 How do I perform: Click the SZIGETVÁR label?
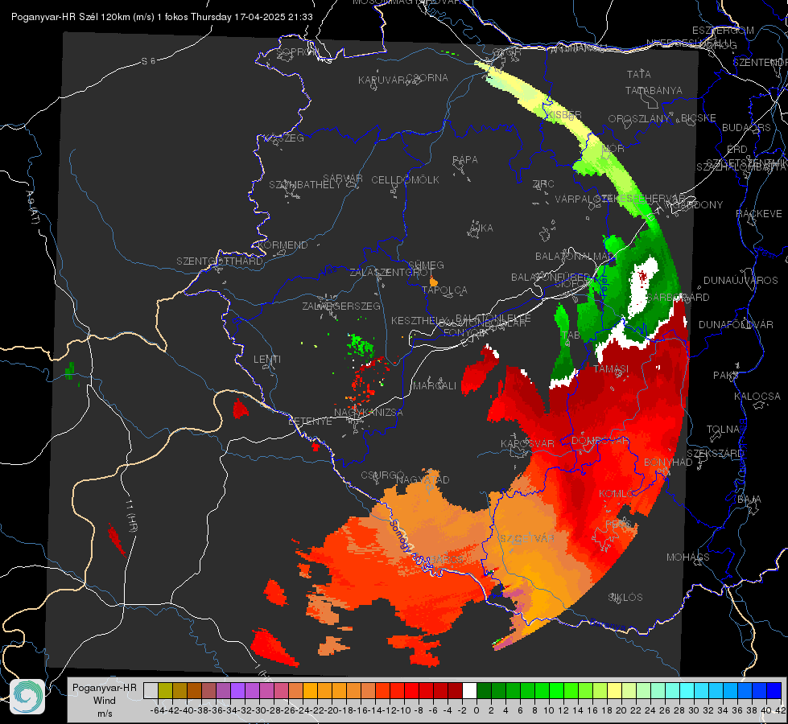527,539
